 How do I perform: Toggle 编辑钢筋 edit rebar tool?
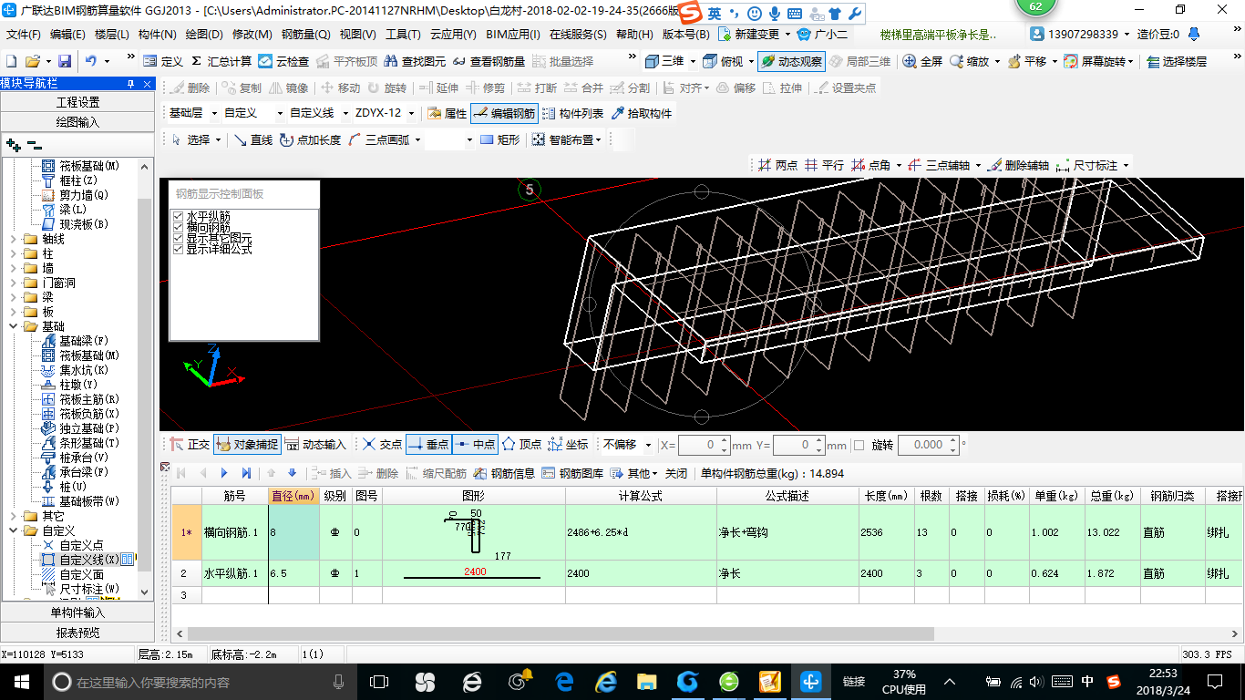coord(504,114)
